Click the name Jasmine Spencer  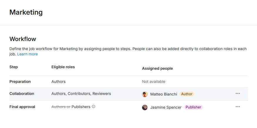point(166,107)
